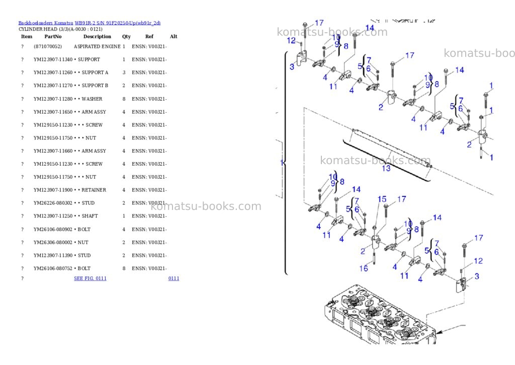This screenshot has width=515, height=365.
Task: Select part number YM123907-11260
Action: [53, 72]
